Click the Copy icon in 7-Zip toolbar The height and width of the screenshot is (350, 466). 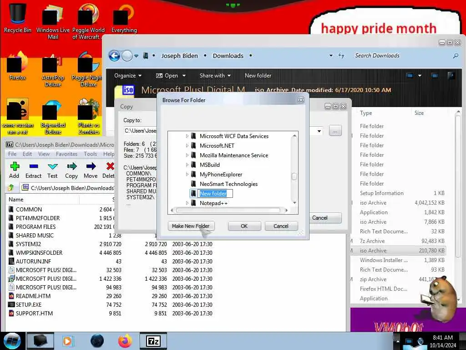(71, 170)
